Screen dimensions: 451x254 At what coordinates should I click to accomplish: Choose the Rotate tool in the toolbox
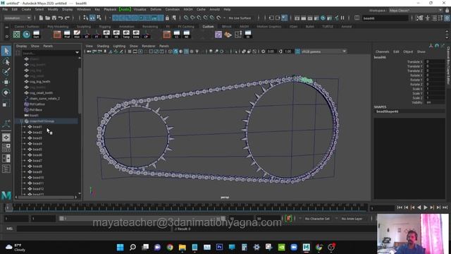coord(6,92)
